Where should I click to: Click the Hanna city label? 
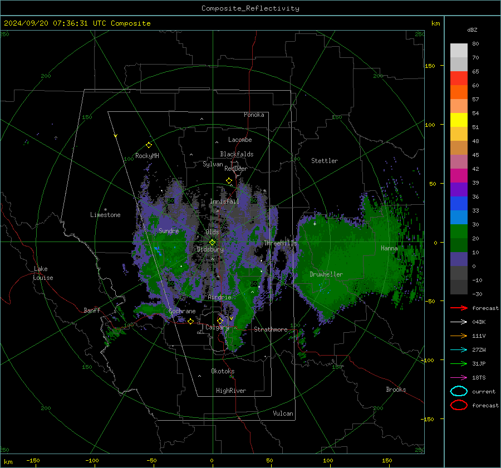[389, 248]
